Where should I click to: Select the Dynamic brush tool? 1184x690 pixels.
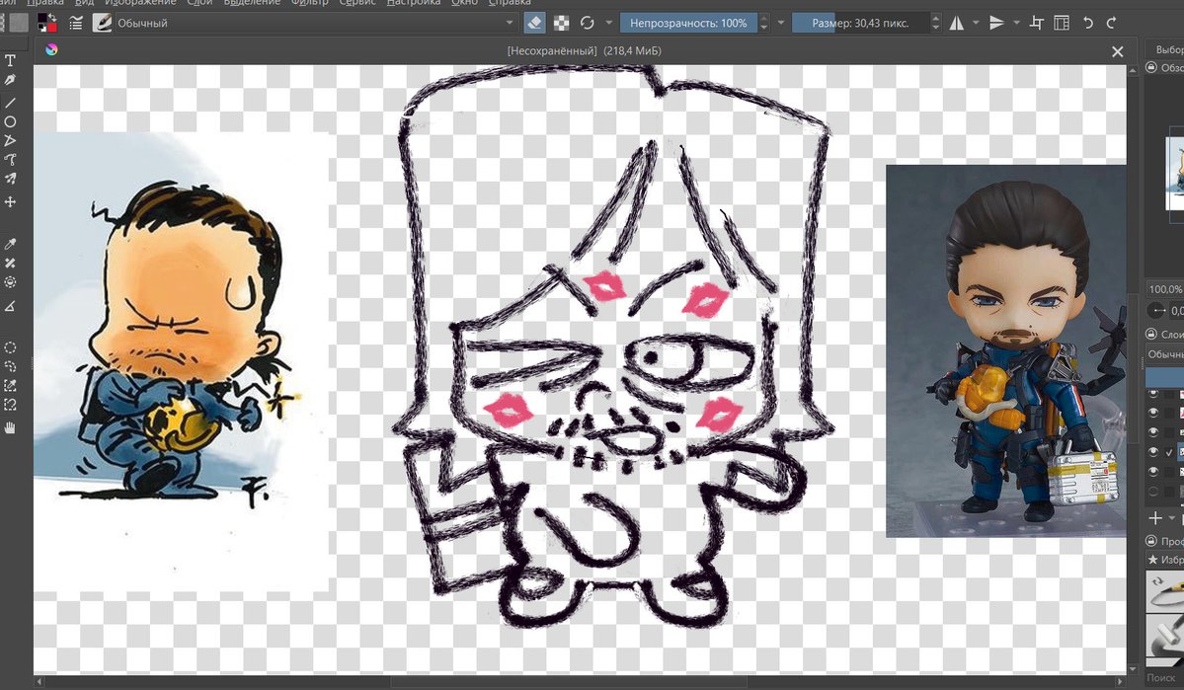tap(11, 179)
